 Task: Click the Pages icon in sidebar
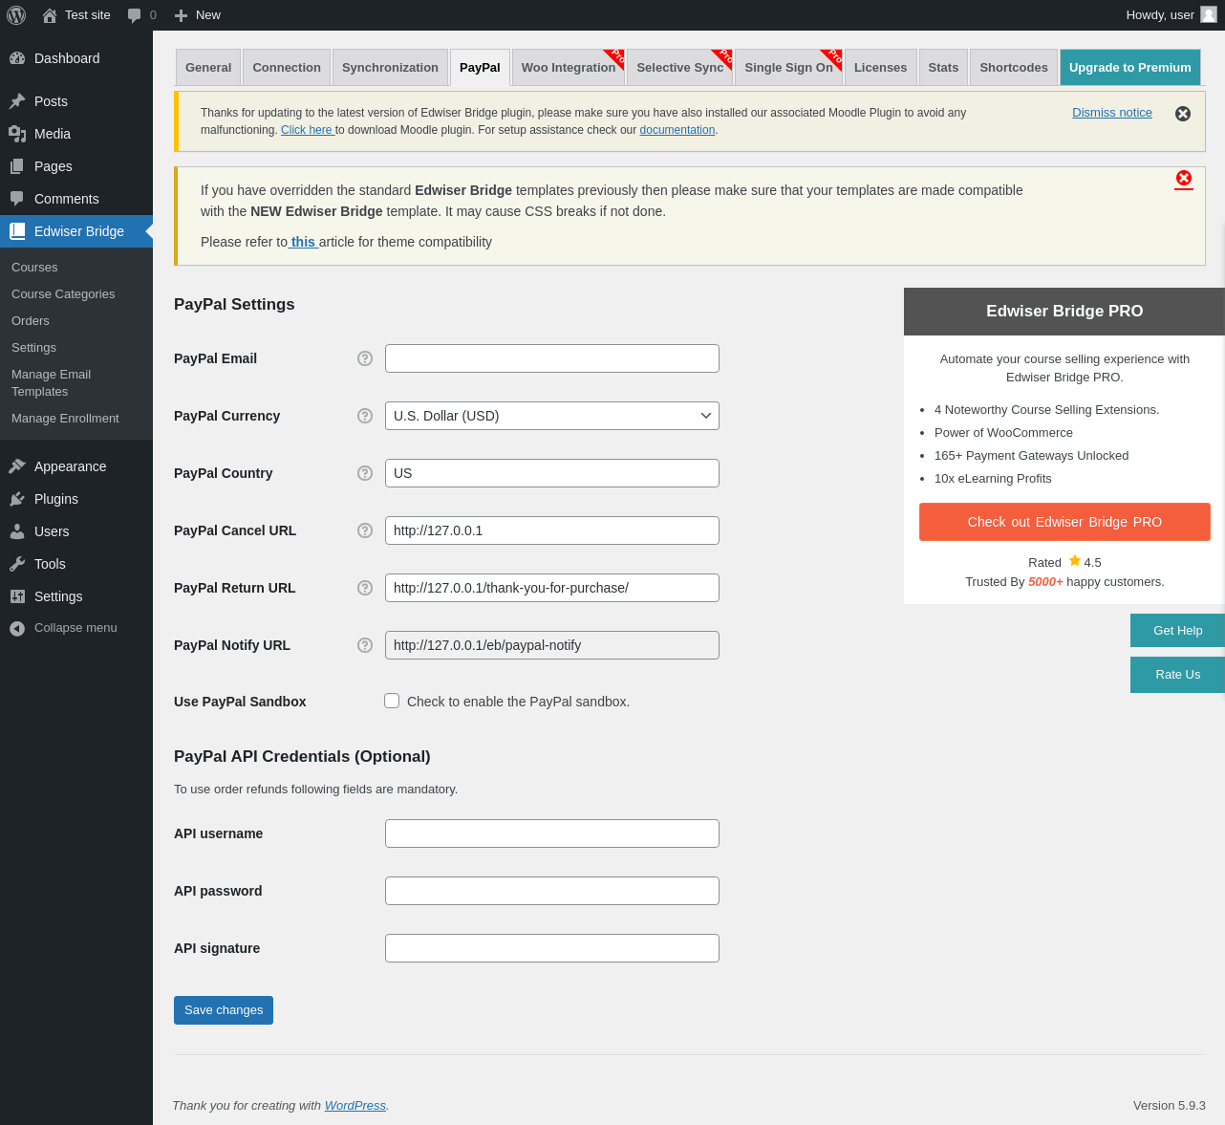(x=17, y=166)
